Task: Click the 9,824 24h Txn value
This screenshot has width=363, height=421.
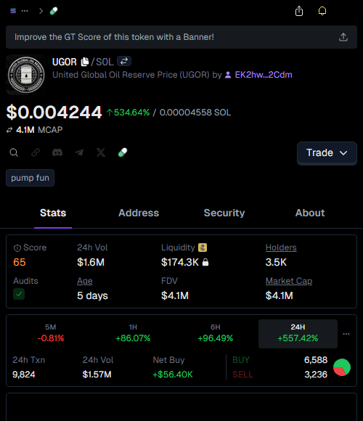Action: 24,375
